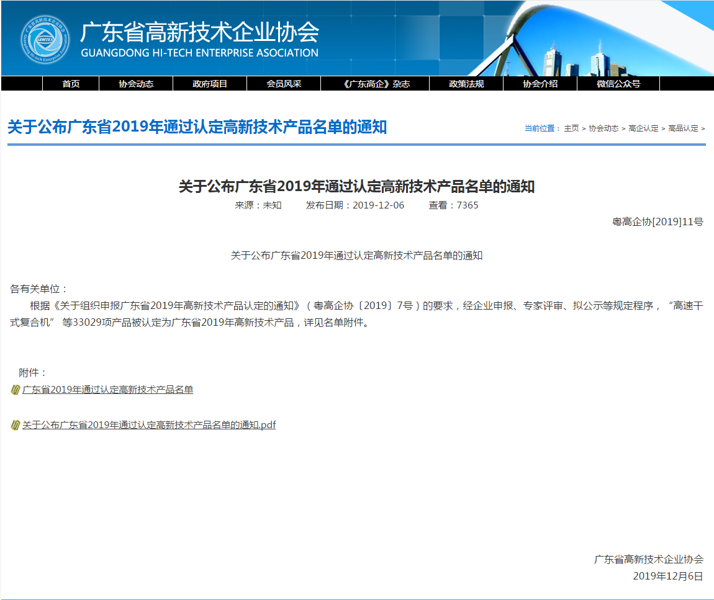Click 协会动态 in the breadcrumb trail
The image size is (714, 600).
(603, 128)
